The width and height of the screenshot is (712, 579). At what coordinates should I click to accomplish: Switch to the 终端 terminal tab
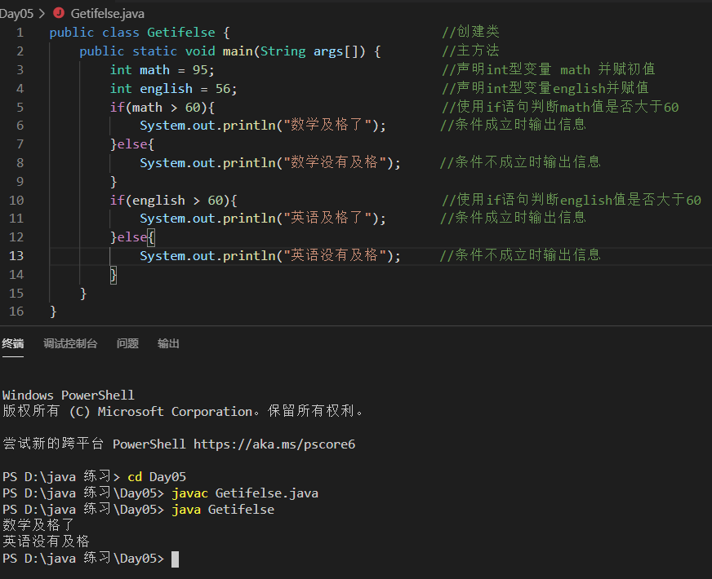(13, 343)
